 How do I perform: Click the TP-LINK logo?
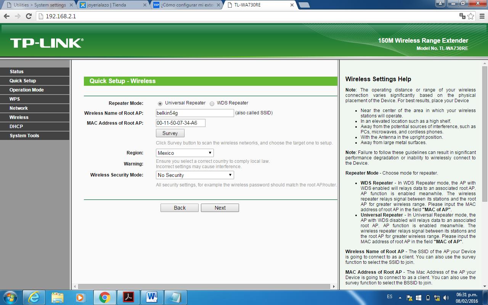coord(47,43)
